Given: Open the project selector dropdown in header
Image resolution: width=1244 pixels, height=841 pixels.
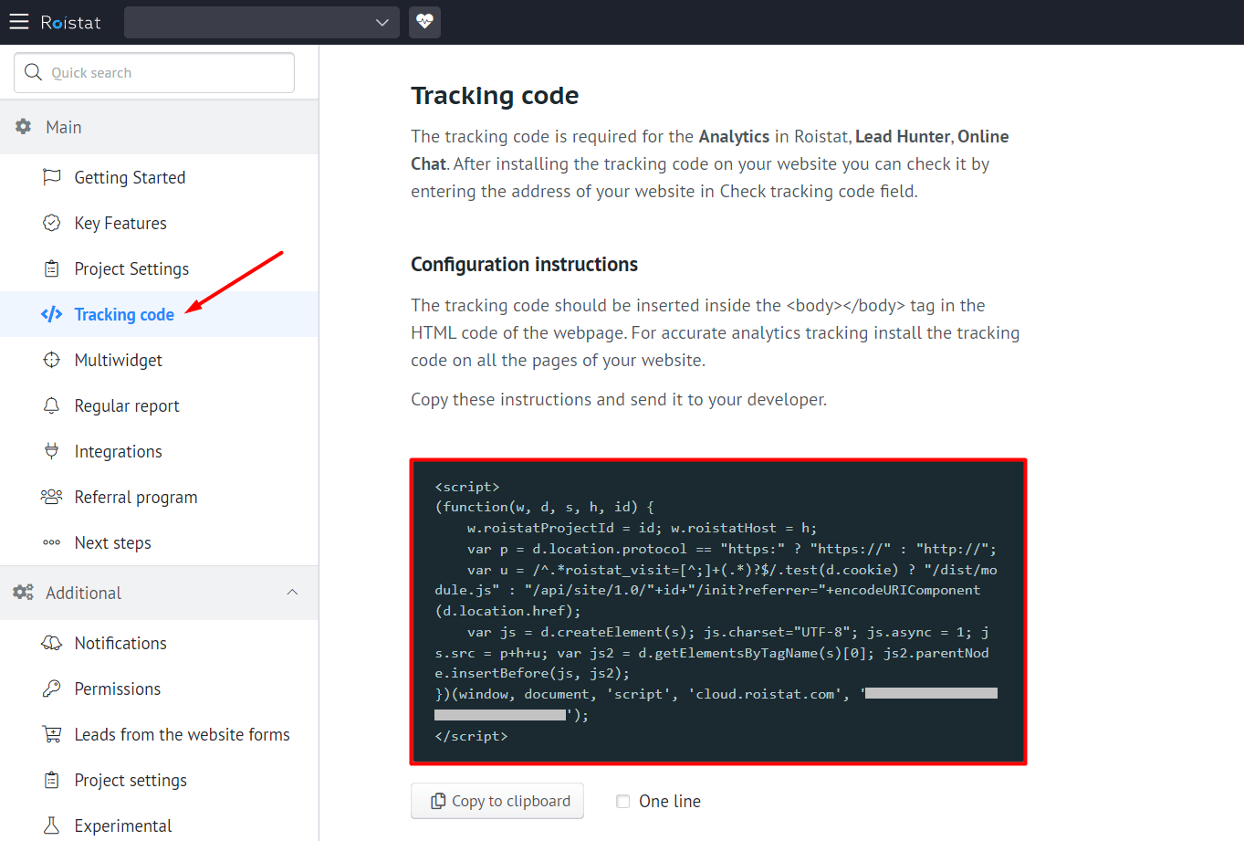Looking at the screenshot, I should (x=262, y=22).
